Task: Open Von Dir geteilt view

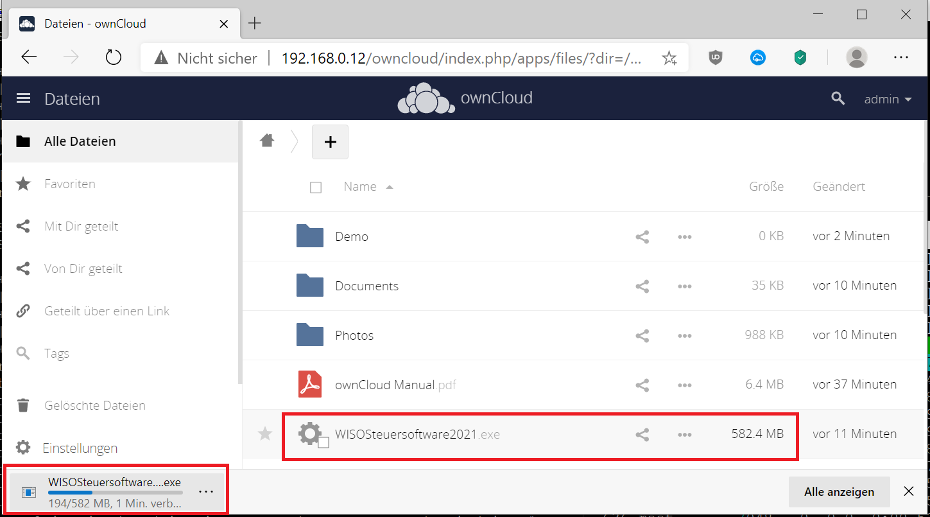Action: coord(120,268)
